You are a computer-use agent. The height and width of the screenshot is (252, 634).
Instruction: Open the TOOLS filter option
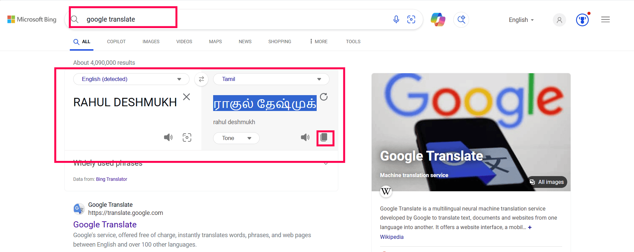[x=353, y=41]
